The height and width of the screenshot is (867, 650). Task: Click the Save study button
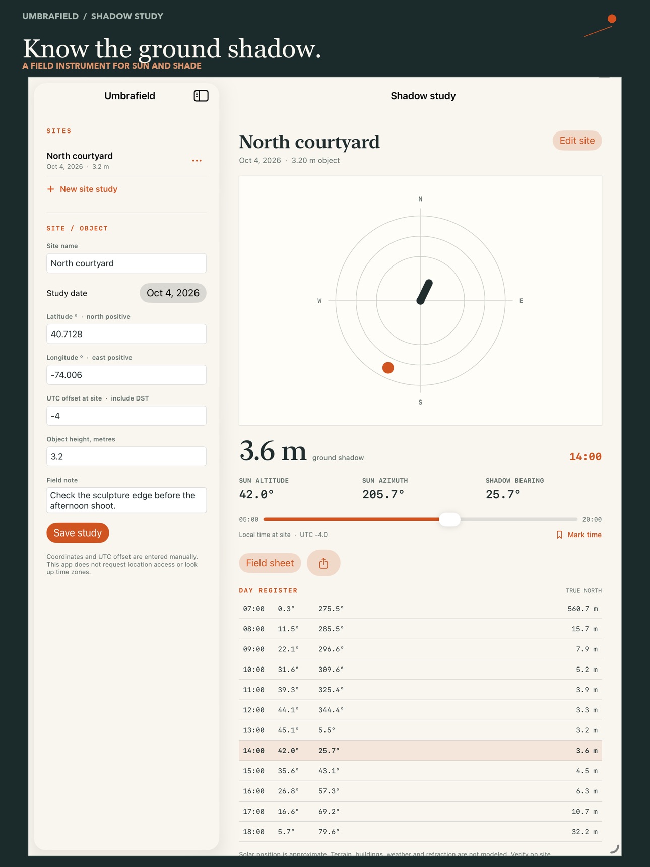pyautogui.click(x=78, y=533)
